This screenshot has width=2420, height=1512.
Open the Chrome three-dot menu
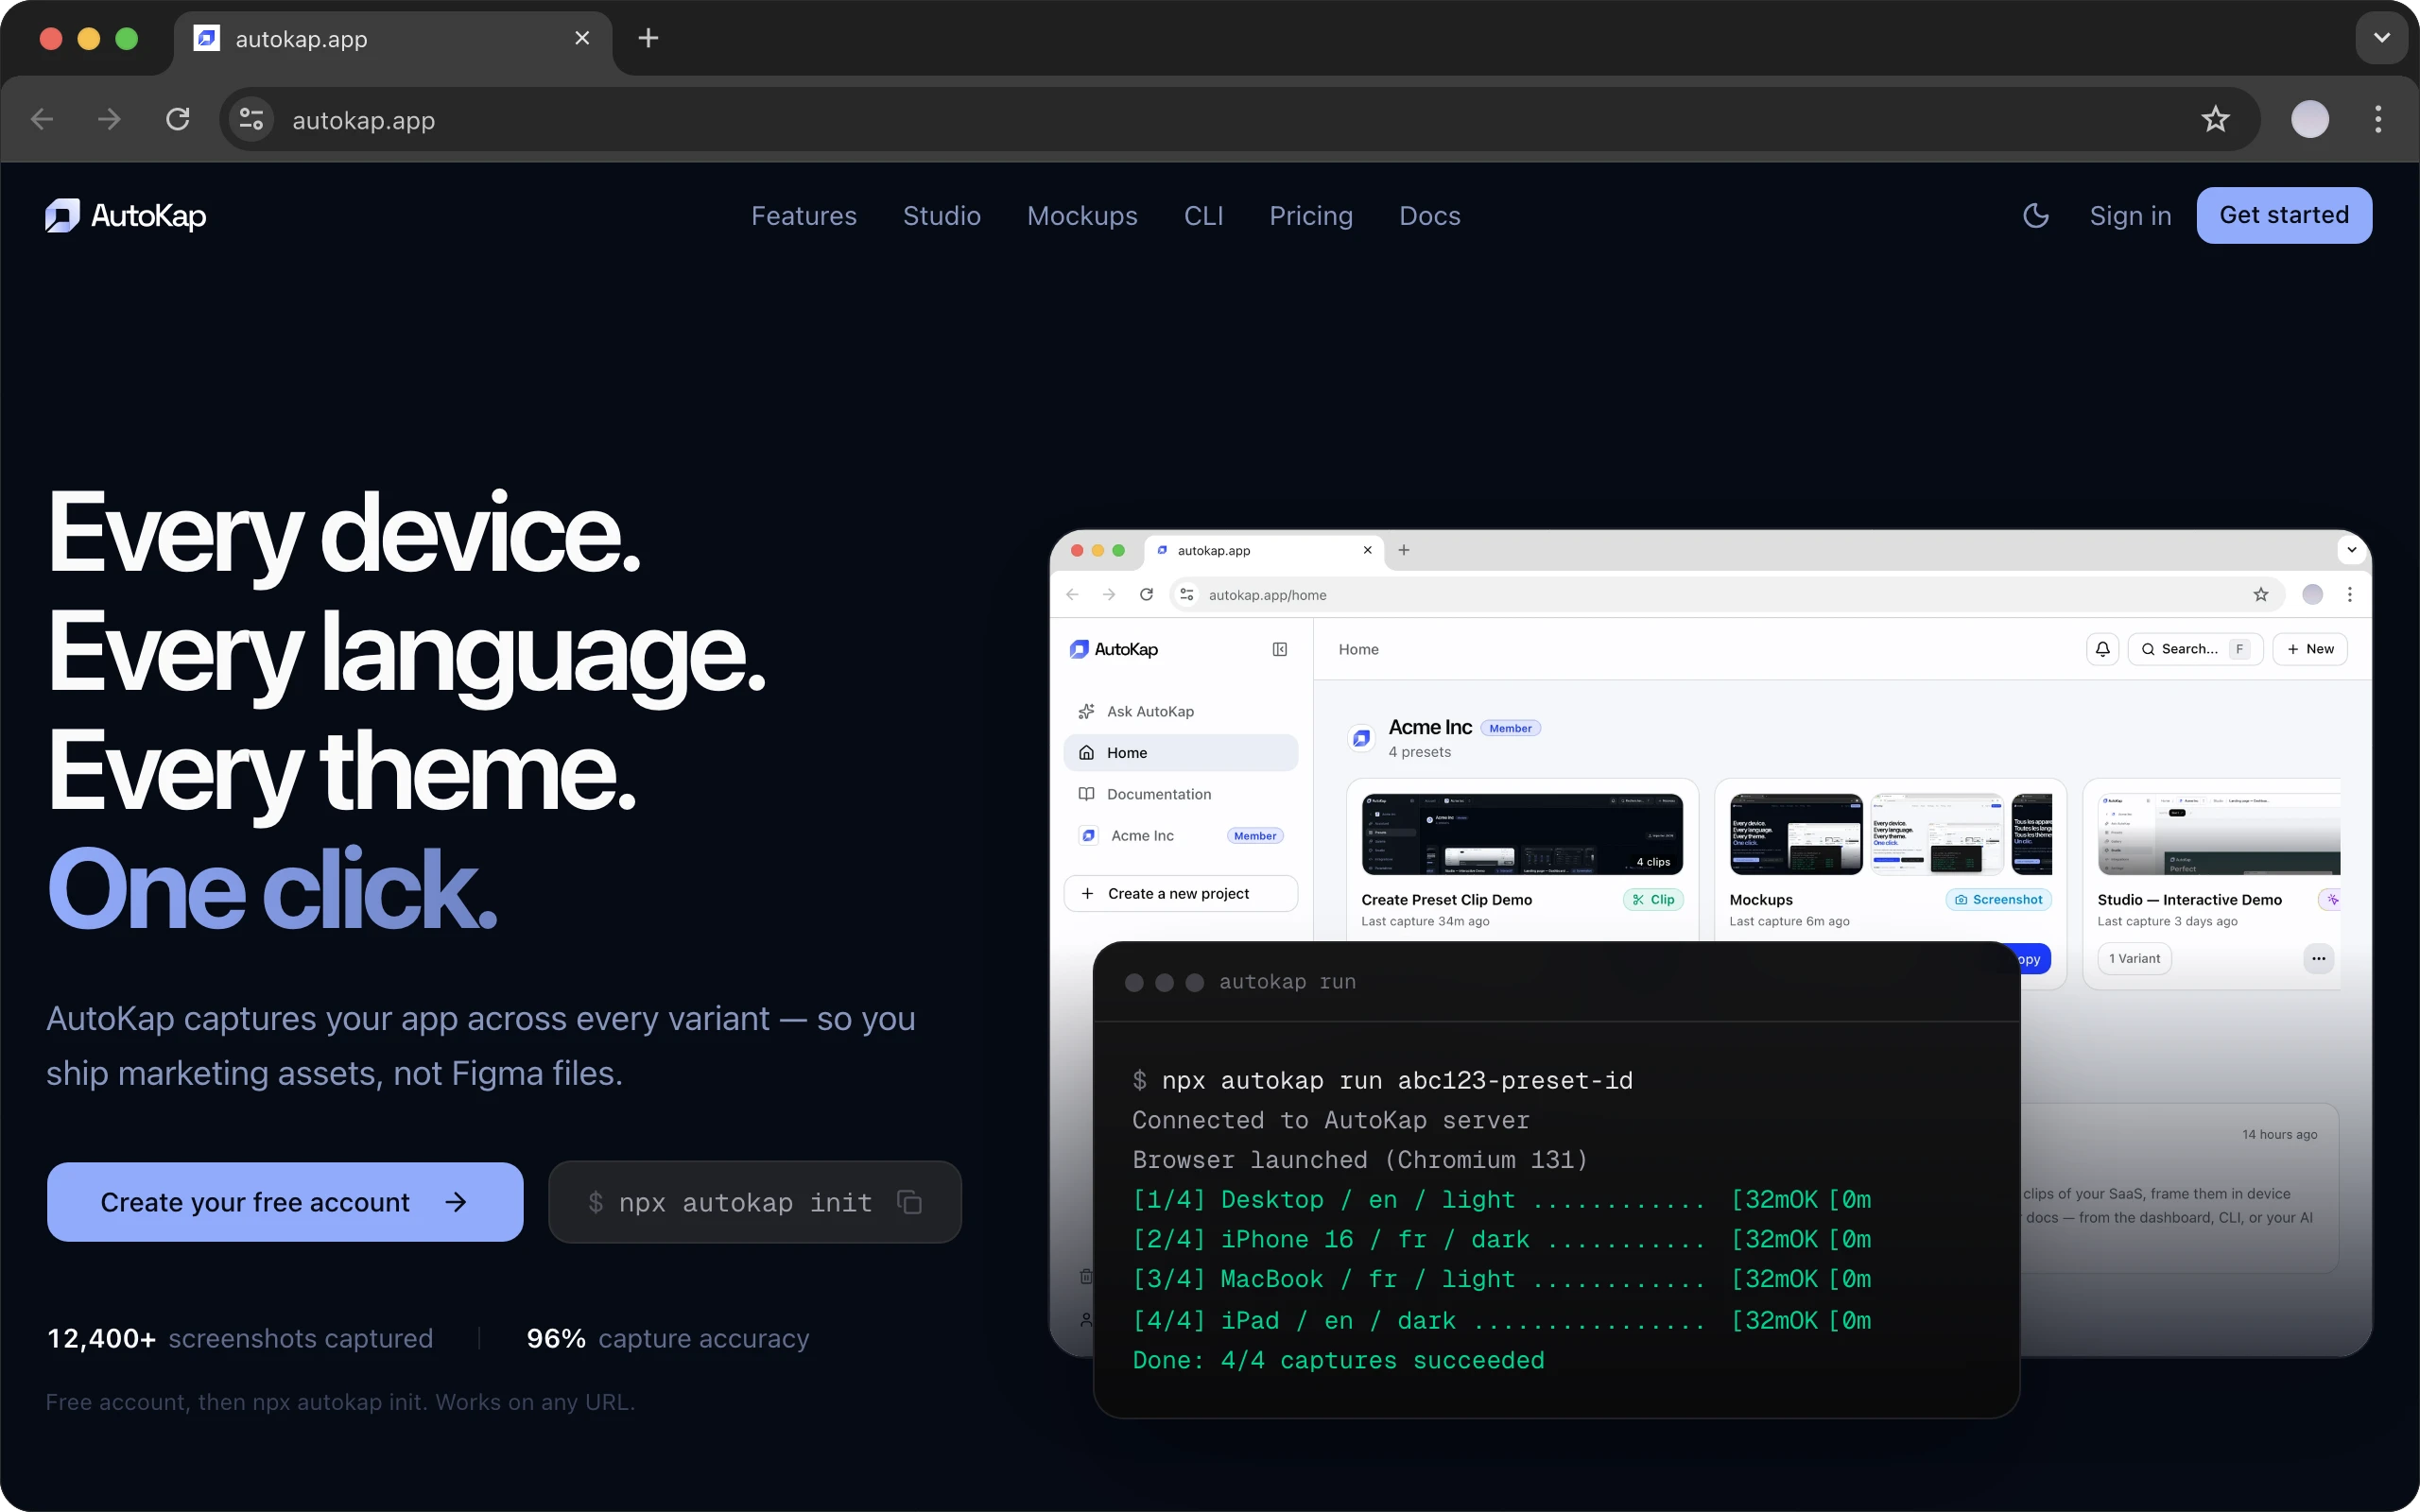(2378, 120)
